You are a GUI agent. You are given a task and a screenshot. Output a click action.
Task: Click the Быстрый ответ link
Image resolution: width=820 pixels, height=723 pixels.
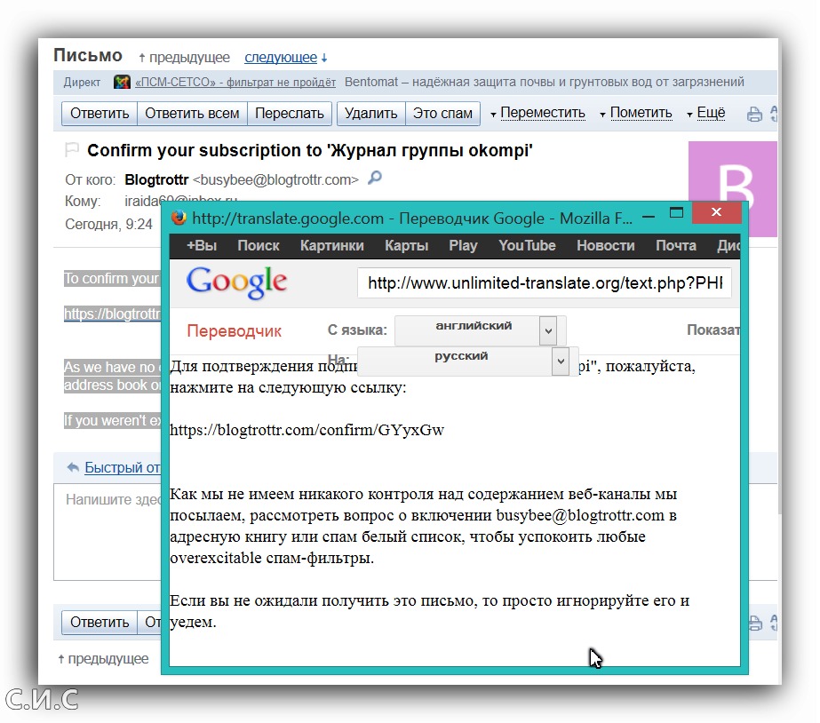(123, 467)
